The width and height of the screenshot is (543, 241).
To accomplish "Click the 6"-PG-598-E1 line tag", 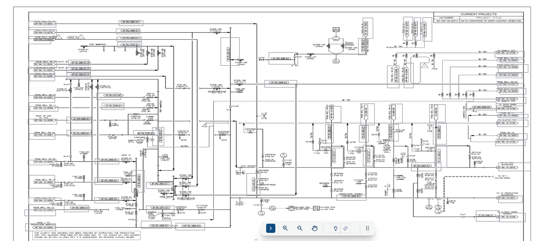I will click(281, 59).
